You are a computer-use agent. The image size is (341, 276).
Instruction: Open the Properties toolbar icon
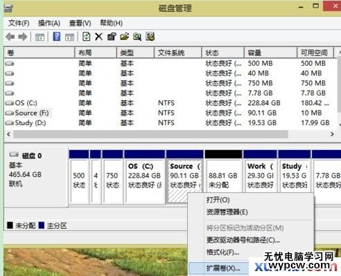[112, 37]
